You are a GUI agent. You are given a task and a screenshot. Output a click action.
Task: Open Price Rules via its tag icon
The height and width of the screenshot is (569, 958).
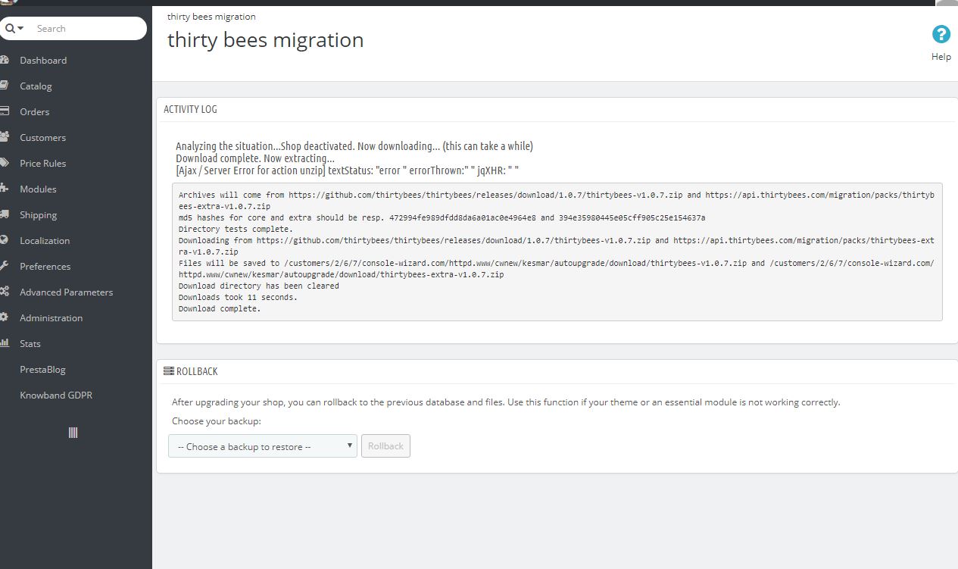point(6,163)
